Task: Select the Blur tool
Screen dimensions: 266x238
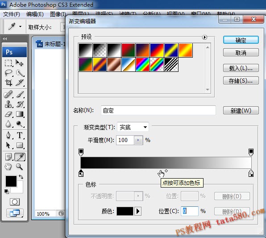Action: click(8, 124)
